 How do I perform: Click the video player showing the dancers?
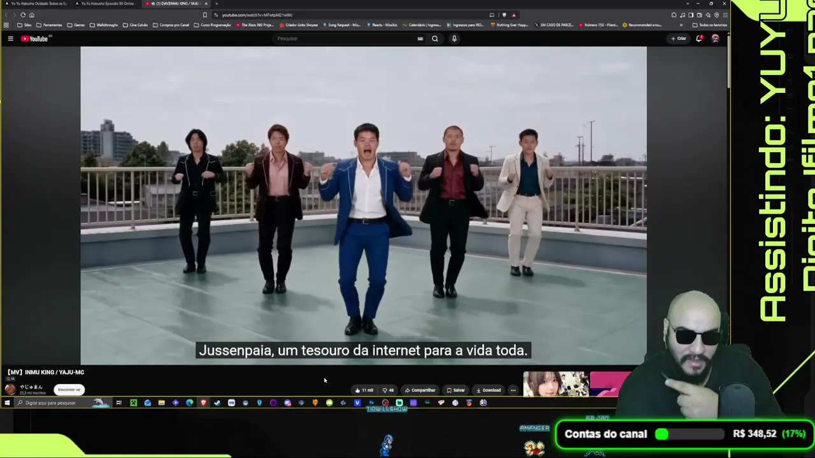(x=364, y=205)
